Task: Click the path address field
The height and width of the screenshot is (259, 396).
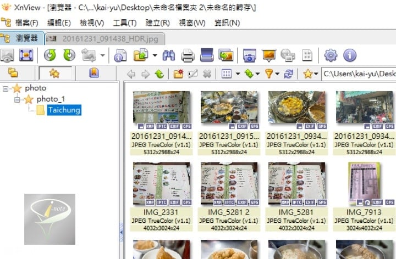Action: (x=359, y=74)
